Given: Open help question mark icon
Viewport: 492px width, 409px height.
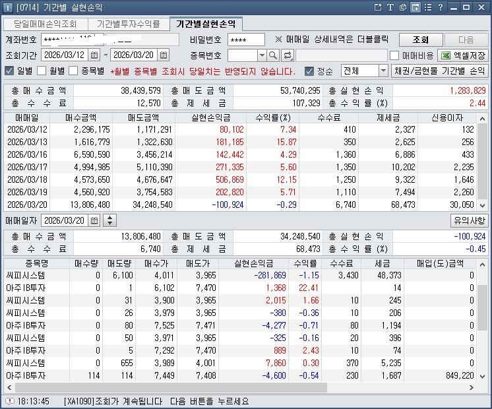Looking at the screenshot, I should click(441, 7).
